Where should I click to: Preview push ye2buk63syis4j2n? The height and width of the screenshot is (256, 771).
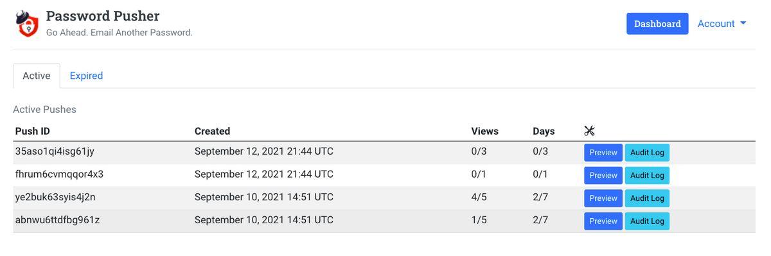[x=603, y=198]
